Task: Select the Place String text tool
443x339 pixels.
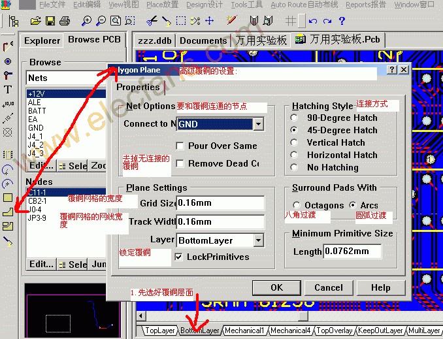Action: 8,89
